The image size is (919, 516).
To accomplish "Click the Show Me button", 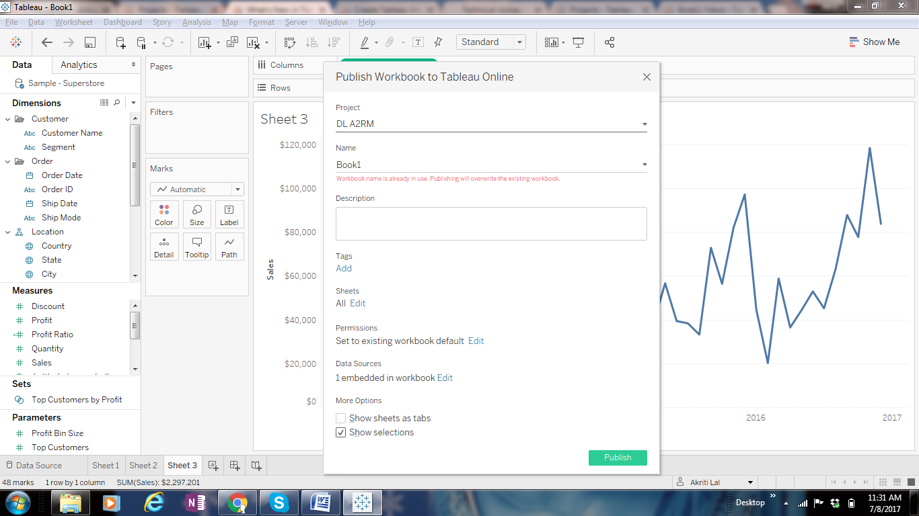I will 874,42.
